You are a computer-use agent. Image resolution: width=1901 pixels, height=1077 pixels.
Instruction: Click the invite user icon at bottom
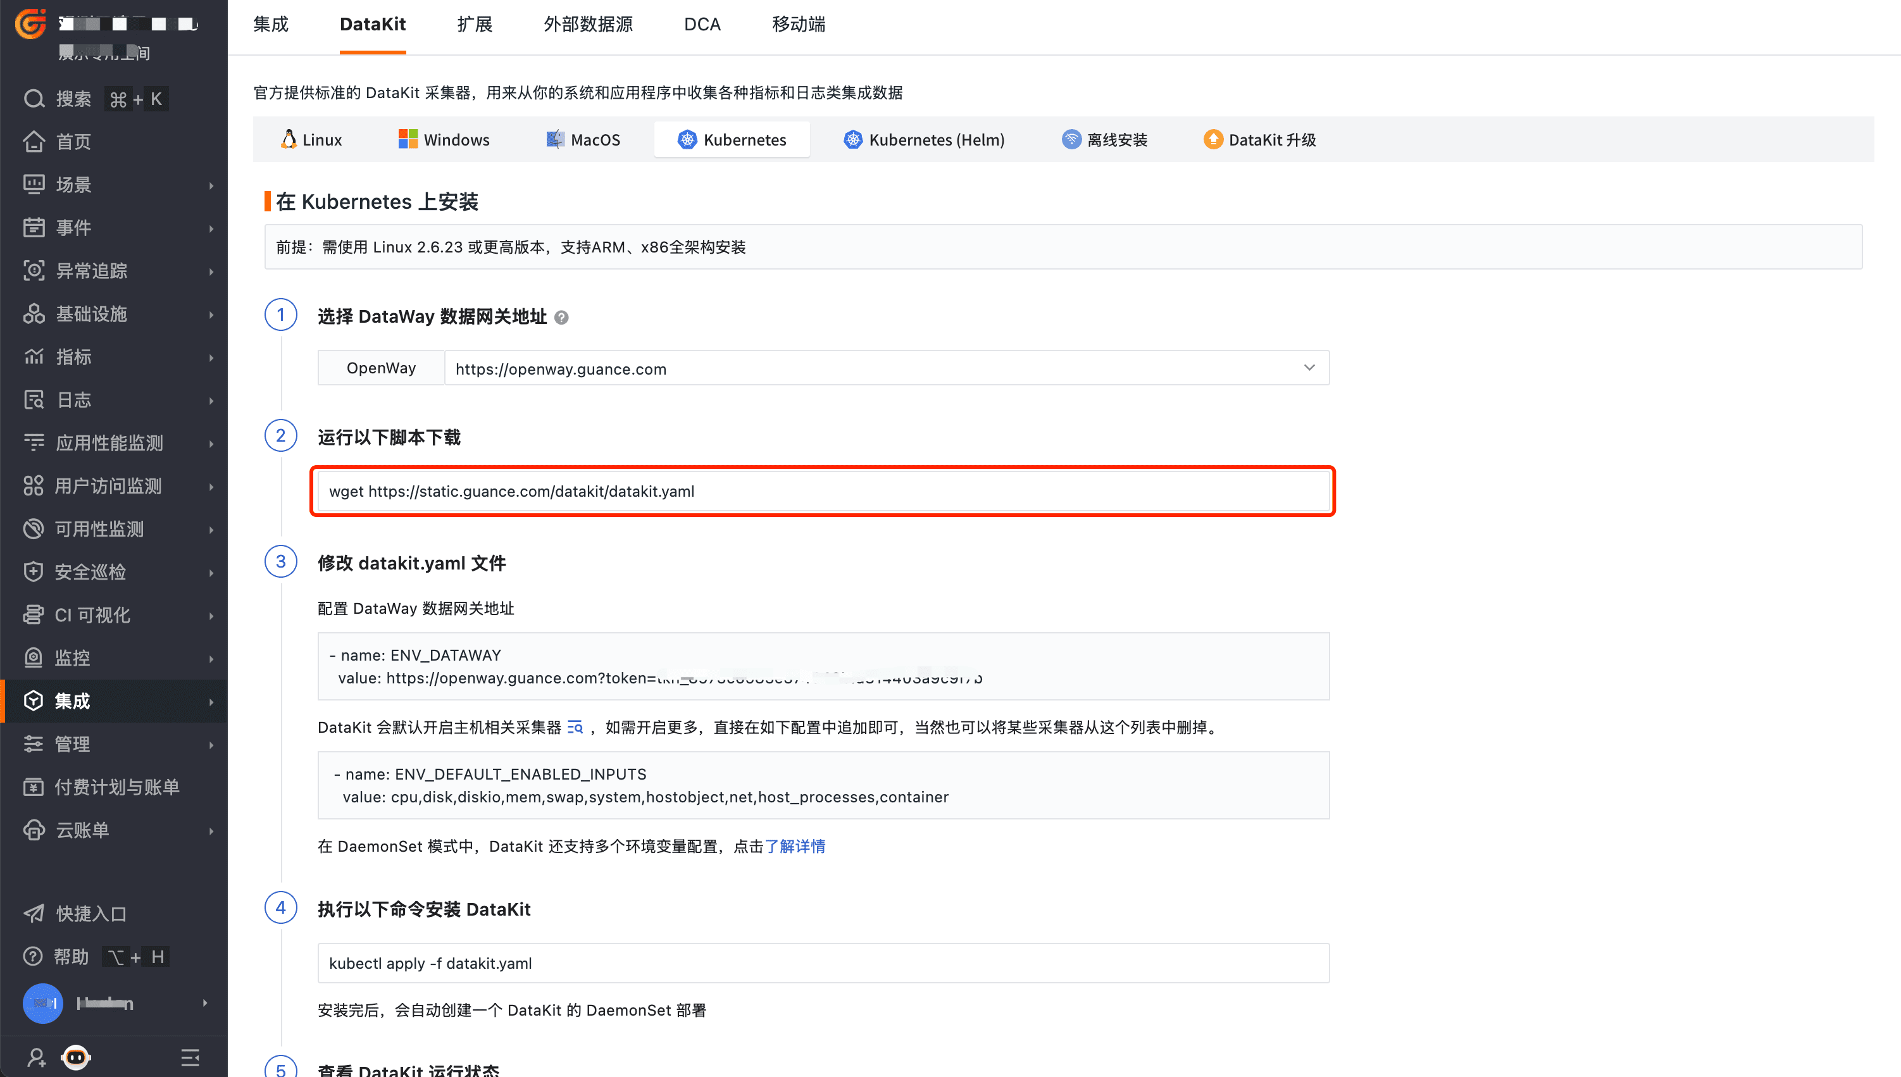(x=35, y=1057)
